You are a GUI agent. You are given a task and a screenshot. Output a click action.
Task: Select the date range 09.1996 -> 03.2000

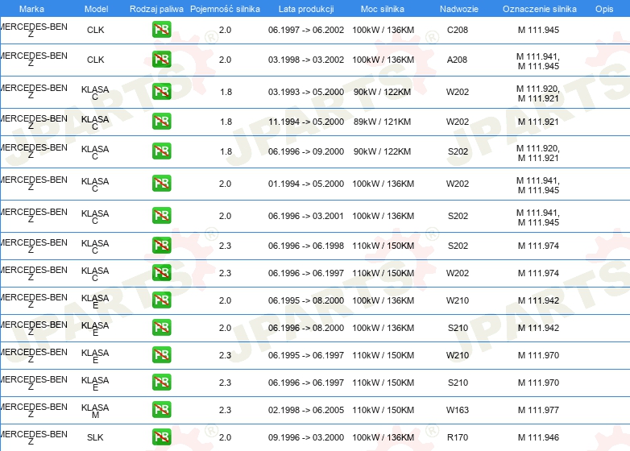coord(306,437)
